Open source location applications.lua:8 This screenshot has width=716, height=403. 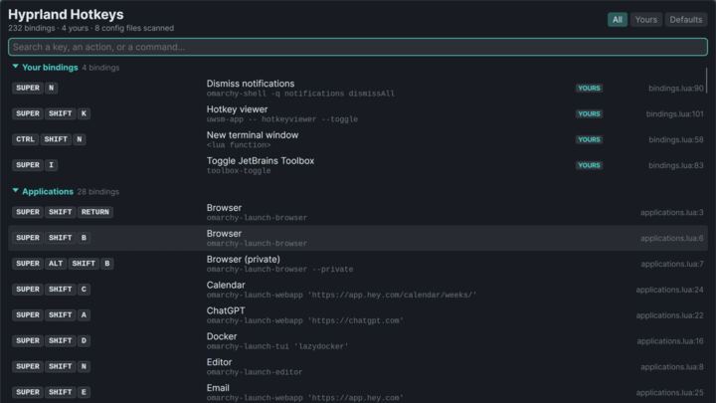(x=671, y=367)
